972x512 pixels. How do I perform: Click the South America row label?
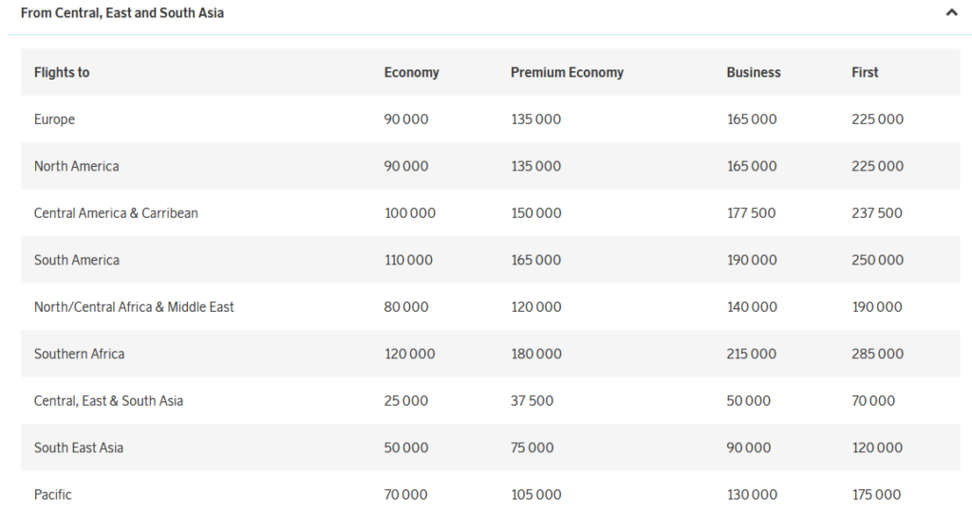click(x=77, y=260)
